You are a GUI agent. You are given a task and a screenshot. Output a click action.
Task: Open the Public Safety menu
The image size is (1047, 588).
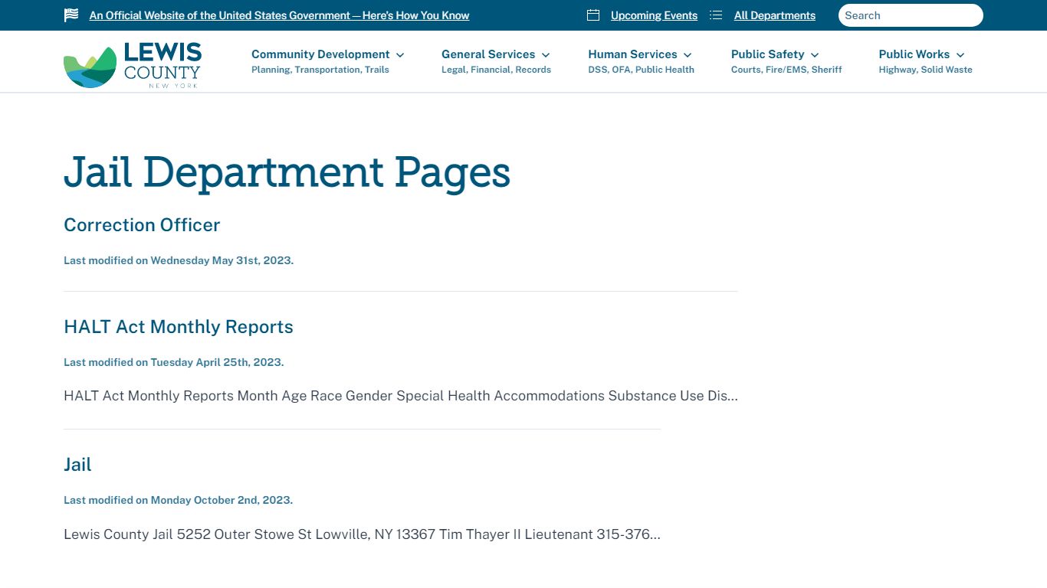pyautogui.click(x=767, y=54)
